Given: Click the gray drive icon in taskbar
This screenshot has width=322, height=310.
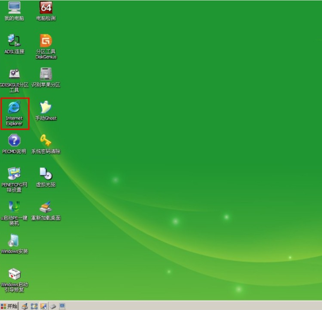Looking at the screenshot, I should (x=53, y=306).
